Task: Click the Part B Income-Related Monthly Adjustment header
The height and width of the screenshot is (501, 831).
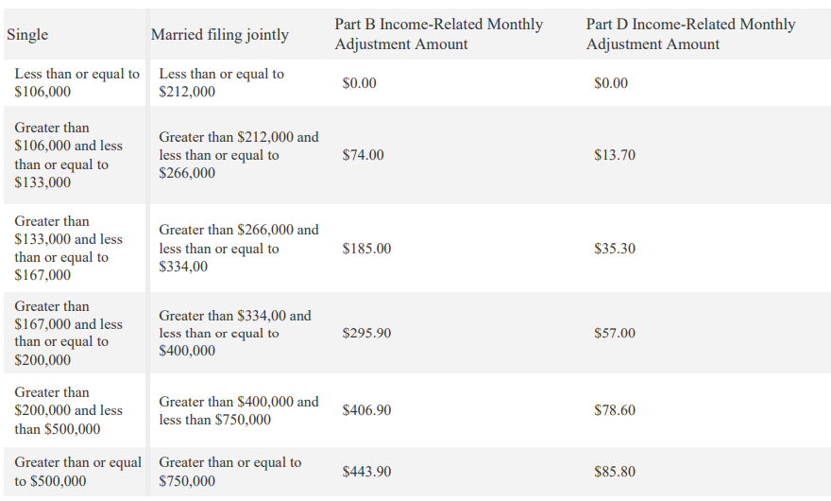Action: 438,34
